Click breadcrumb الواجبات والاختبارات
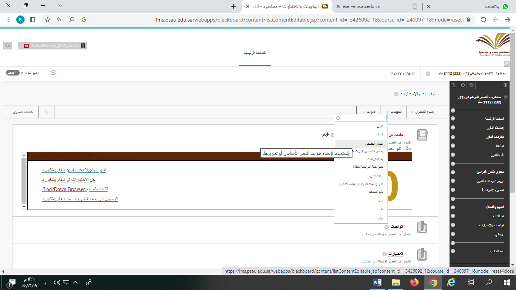This screenshot has width=516, height=290. point(402,74)
